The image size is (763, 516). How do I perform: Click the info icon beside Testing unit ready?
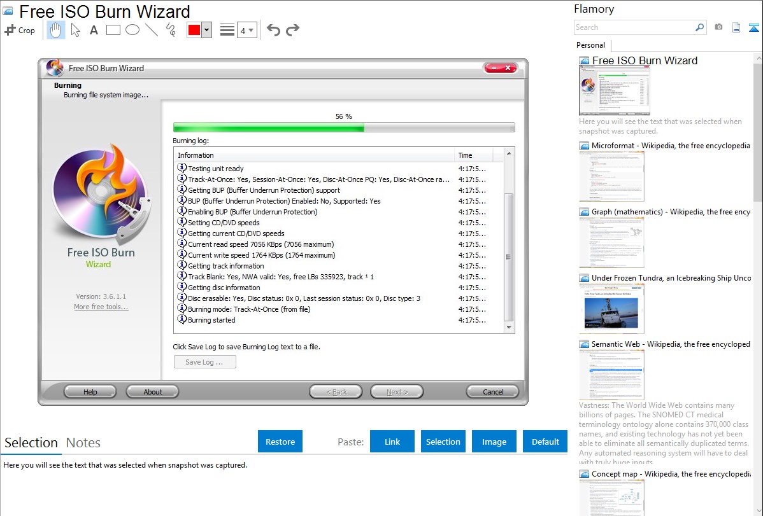coord(182,168)
